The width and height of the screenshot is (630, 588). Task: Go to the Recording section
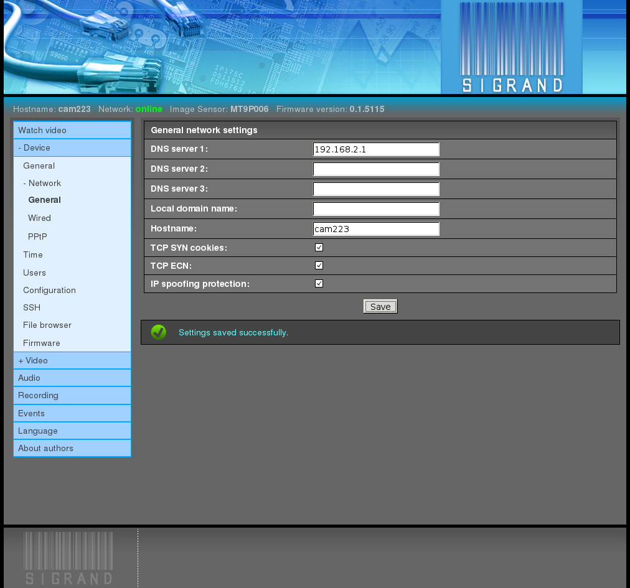(x=72, y=396)
